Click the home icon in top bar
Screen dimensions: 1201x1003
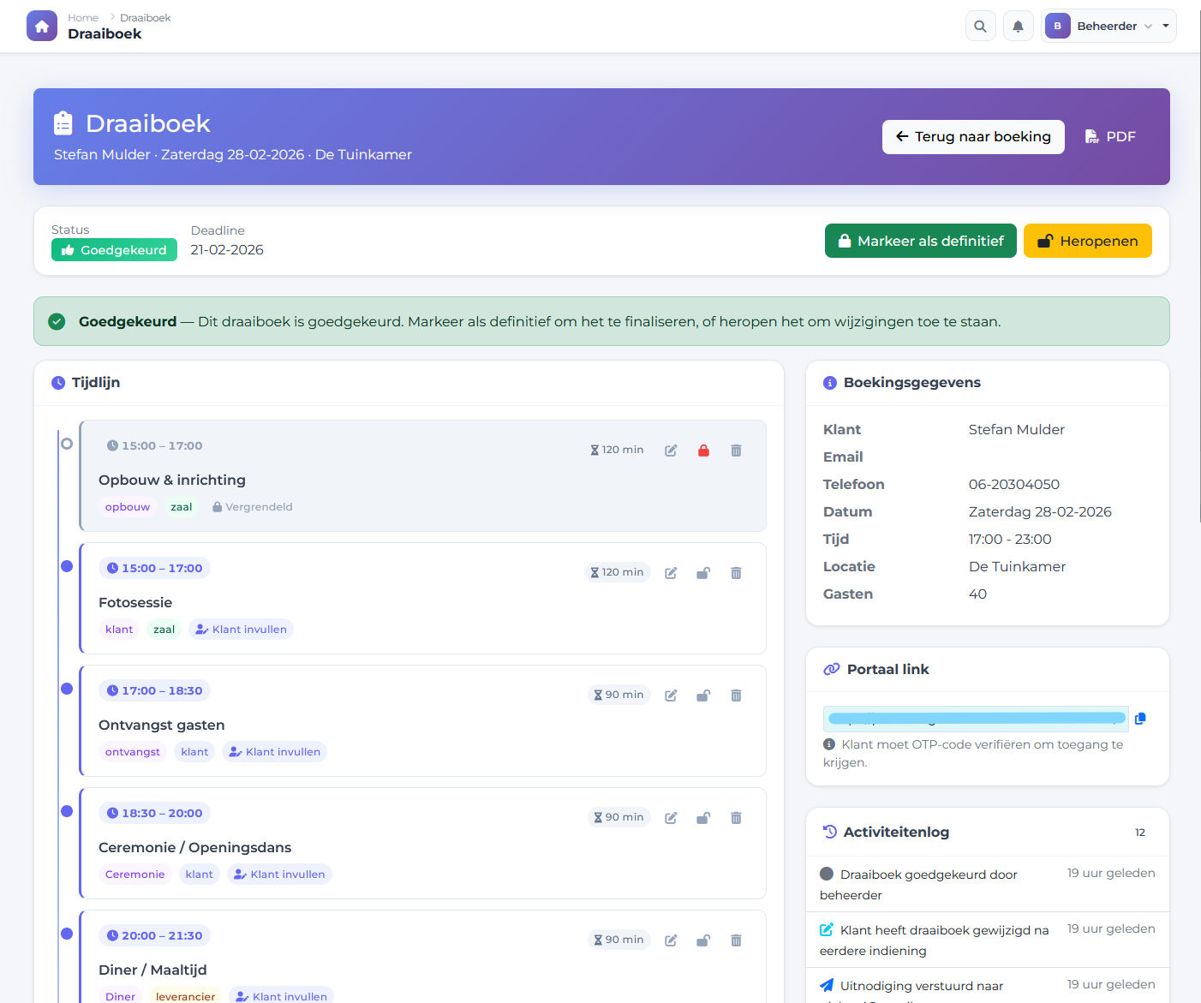pyautogui.click(x=42, y=26)
